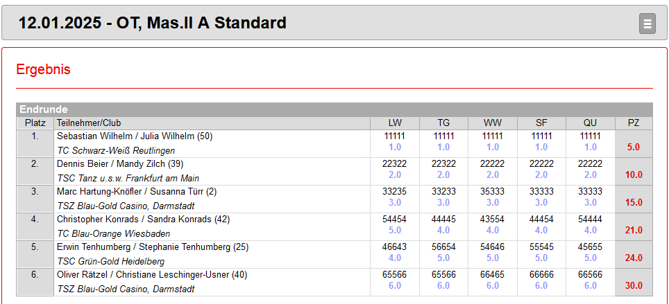Click the page title 12.01.2025 - OT, Mas.II A Standard
This screenshot has width=669, height=304.
tap(152, 23)
